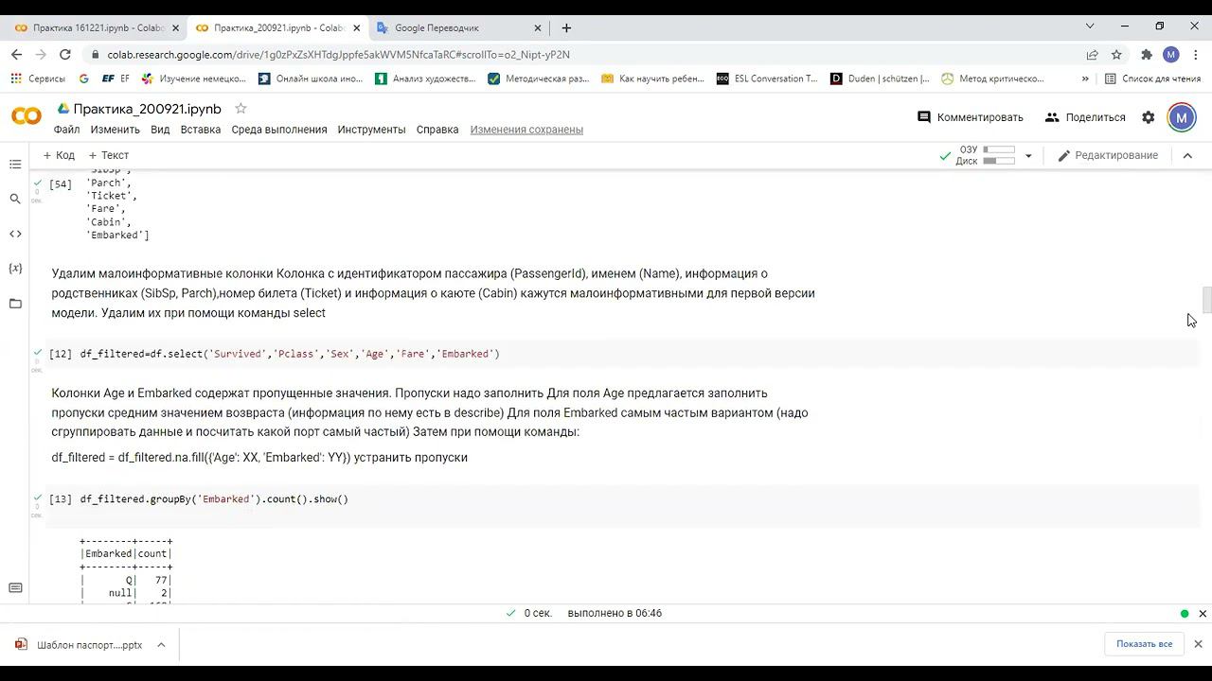Open the Справка menu
1212x681 pixels.
click(437, 130)
